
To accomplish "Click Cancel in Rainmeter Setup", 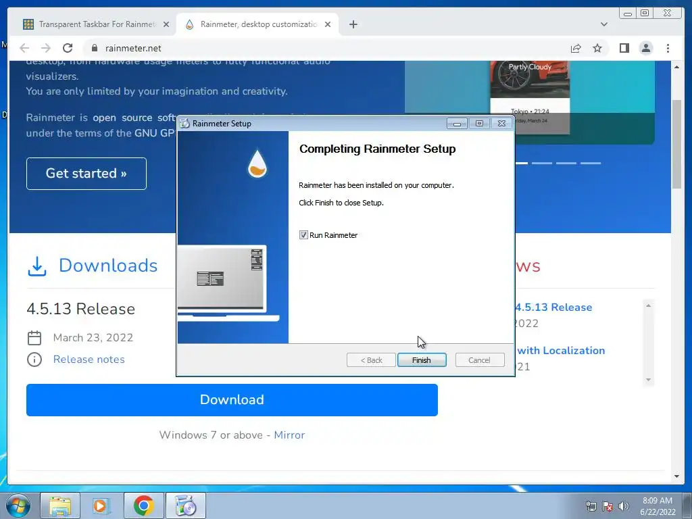I will (x=479, y=360).
